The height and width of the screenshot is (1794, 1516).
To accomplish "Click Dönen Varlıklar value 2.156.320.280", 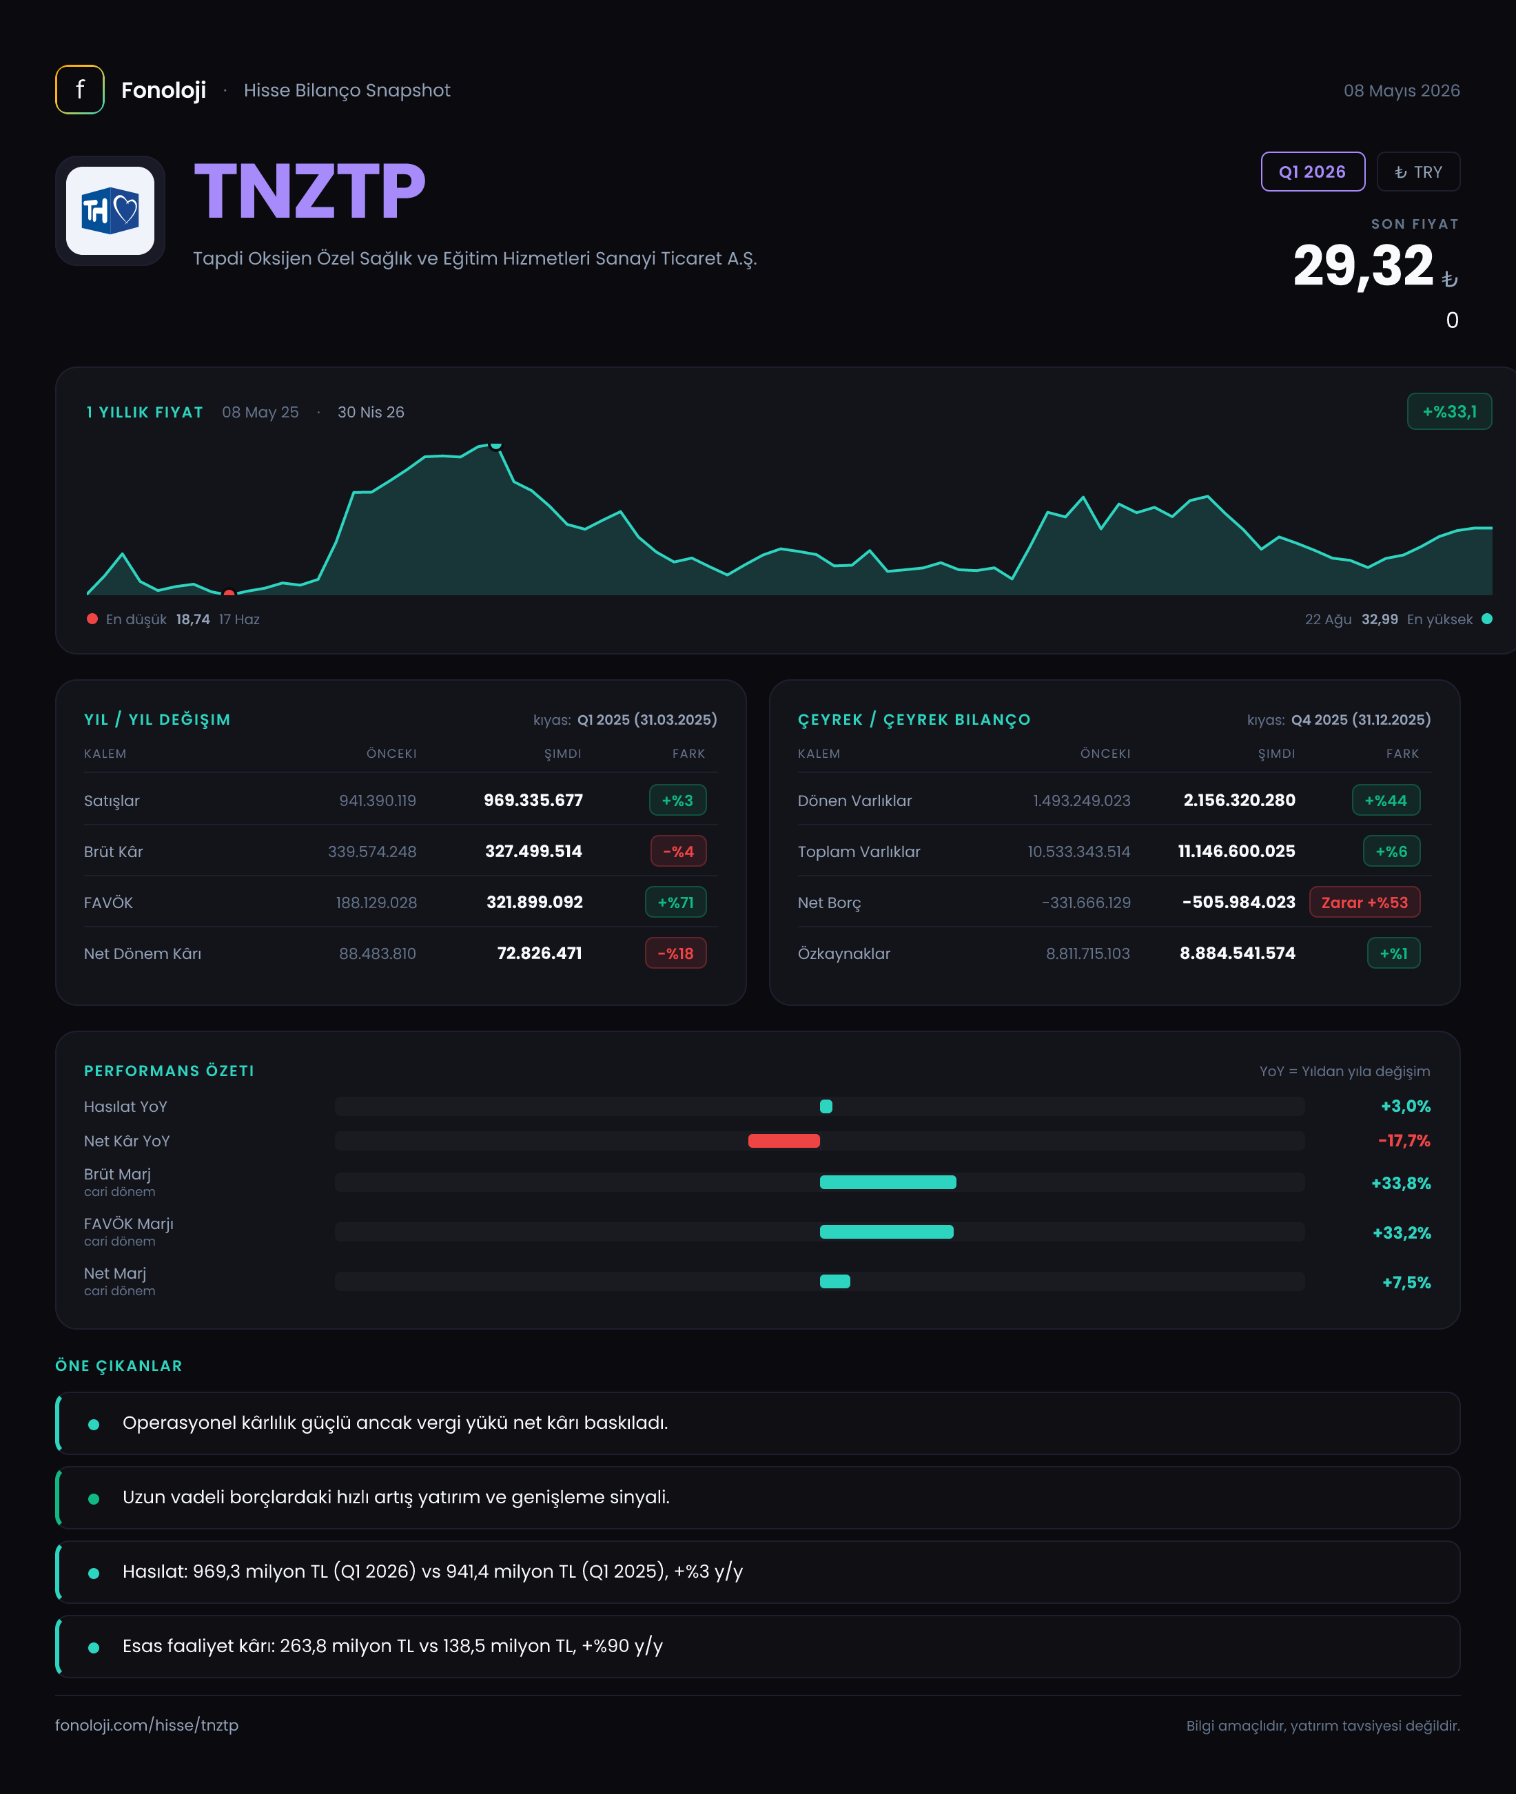I will coord(1239,800).
